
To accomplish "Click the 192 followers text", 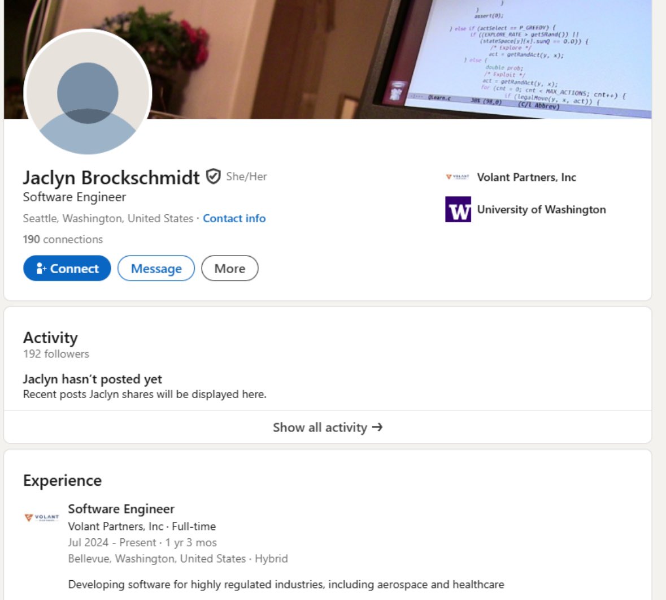I will tap(56, 354).
